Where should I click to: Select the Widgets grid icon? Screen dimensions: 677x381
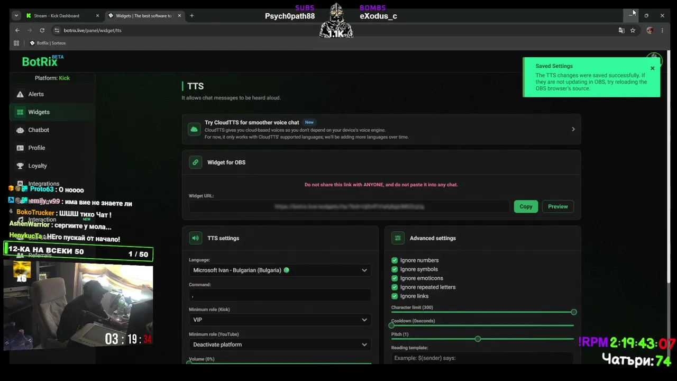coord(20,112)
